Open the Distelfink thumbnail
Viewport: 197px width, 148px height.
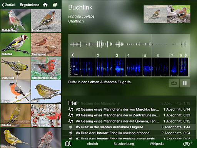tap(15, 44)
